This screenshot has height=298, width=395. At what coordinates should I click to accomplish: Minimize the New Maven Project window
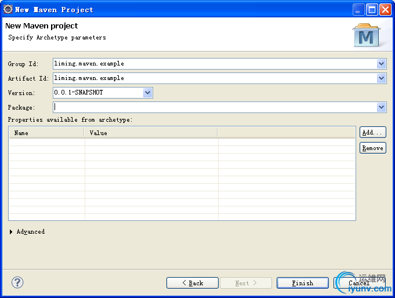[358, 10]
